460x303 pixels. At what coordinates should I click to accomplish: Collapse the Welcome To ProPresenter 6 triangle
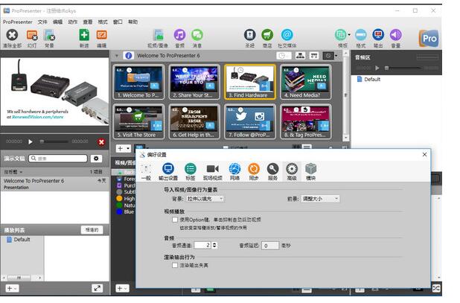[x=117, y=56]
